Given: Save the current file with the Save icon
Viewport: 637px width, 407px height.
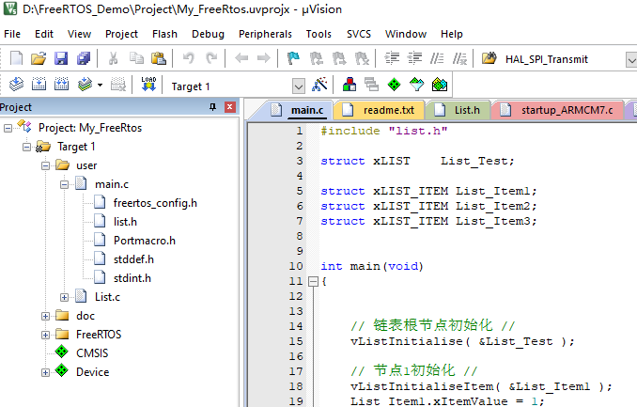Looking at the screenshot, I should pyautogui.click(x=61, y=58).
